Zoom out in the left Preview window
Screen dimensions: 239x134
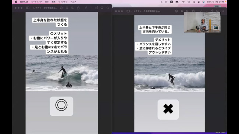[67, 8]
